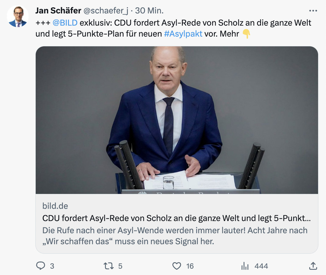Click the display name Jan Schäfer

coord(58,11)
